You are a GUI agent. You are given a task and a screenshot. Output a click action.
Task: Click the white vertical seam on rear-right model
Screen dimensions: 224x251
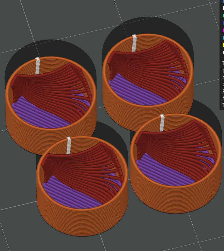click(x=134, y=43)
